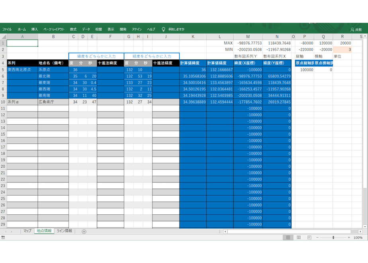Image resolution: width=368 pixels, height=263 pixels.
Task: Switch to Page Break Preview icon
Action: [x=309, y=237]
